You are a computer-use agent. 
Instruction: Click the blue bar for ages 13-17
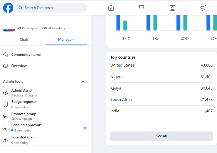118,23
